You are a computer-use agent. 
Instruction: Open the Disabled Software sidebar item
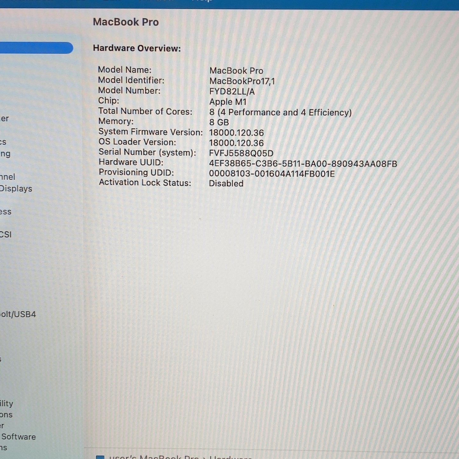[18, 436]
